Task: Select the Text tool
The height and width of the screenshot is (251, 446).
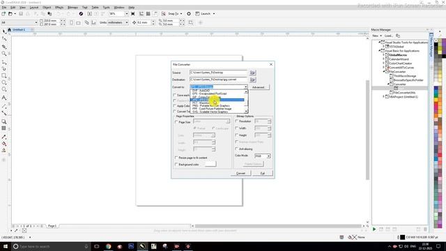Action: coord(4,98)
